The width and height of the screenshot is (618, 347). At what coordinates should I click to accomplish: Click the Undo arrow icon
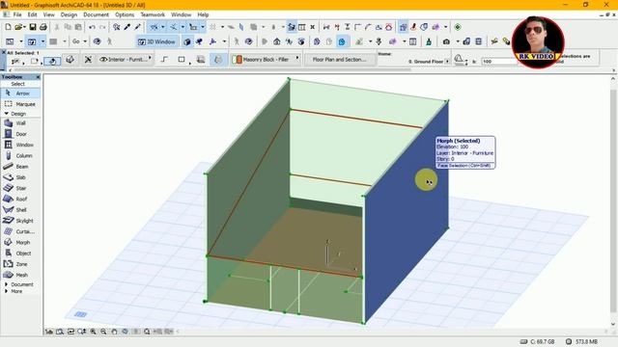point(92,27)
